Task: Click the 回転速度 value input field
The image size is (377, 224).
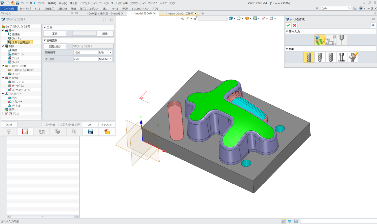Action: click(85, 53)
